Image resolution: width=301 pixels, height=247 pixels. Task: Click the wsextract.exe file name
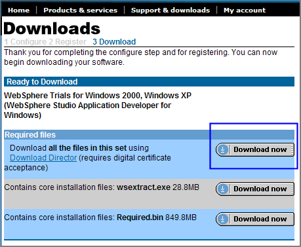(x=144, y=187)
